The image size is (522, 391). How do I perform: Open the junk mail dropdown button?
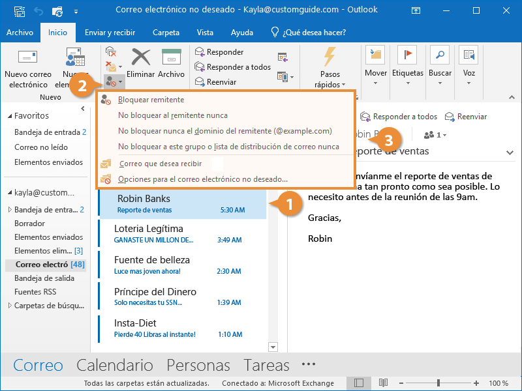click(114, 81)
